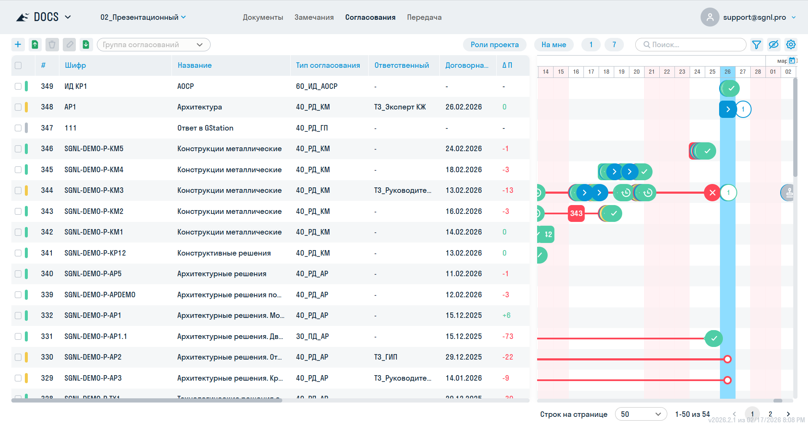Check the select-all checkbox in table header

click(18, 65)
